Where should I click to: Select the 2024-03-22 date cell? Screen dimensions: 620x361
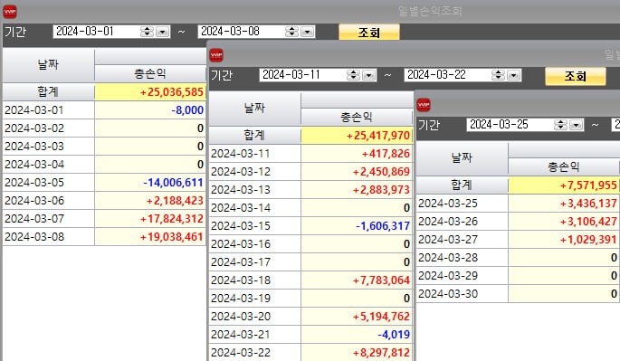click(254, 352)
